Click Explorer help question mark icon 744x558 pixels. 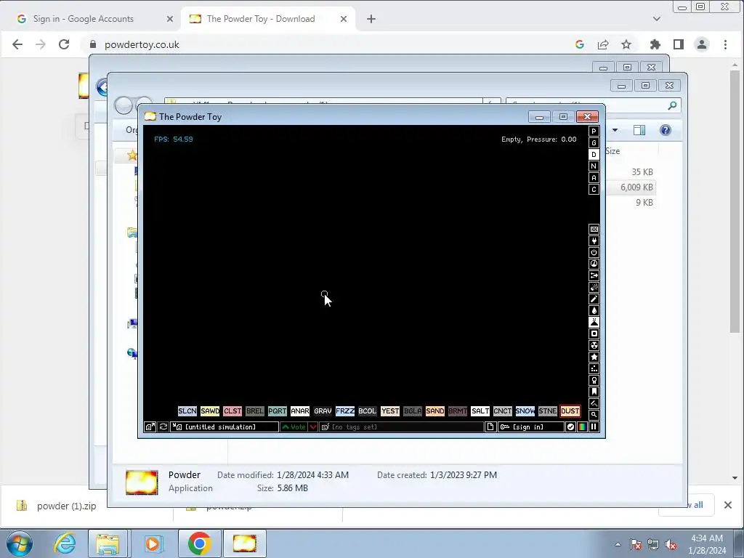click(x=666, y=130)
